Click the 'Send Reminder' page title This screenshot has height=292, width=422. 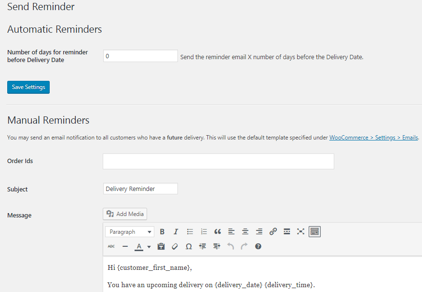[x=41, y=6]
